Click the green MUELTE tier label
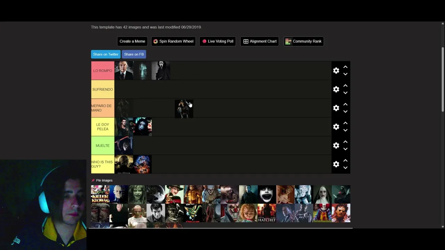This screenshot has height=250, width=445. pyautogui.click(x=103, y=145)
